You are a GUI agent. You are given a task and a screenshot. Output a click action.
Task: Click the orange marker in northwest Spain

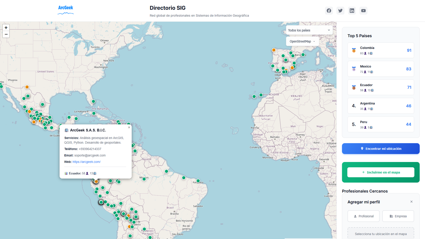(274, 50)
